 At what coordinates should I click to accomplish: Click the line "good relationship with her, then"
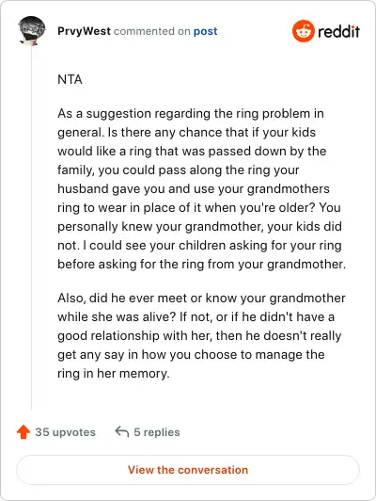[x=199, y=336]
